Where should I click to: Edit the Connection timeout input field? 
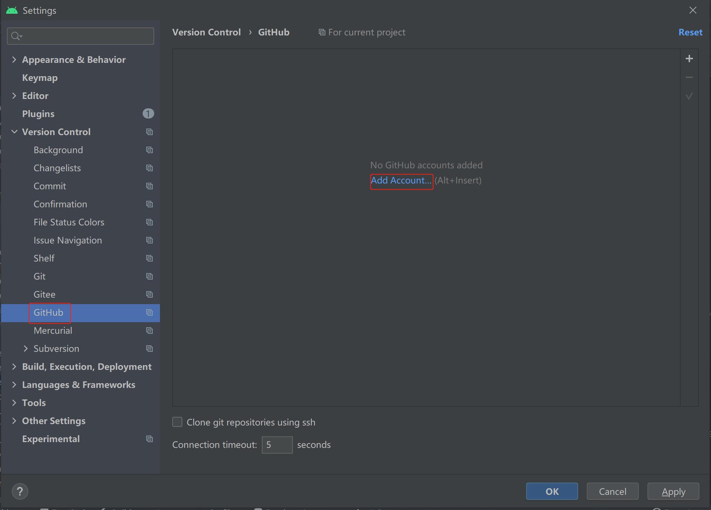[x=277, y=444]
